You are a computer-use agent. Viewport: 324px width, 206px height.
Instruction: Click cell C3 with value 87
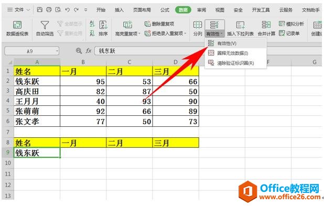129,91
